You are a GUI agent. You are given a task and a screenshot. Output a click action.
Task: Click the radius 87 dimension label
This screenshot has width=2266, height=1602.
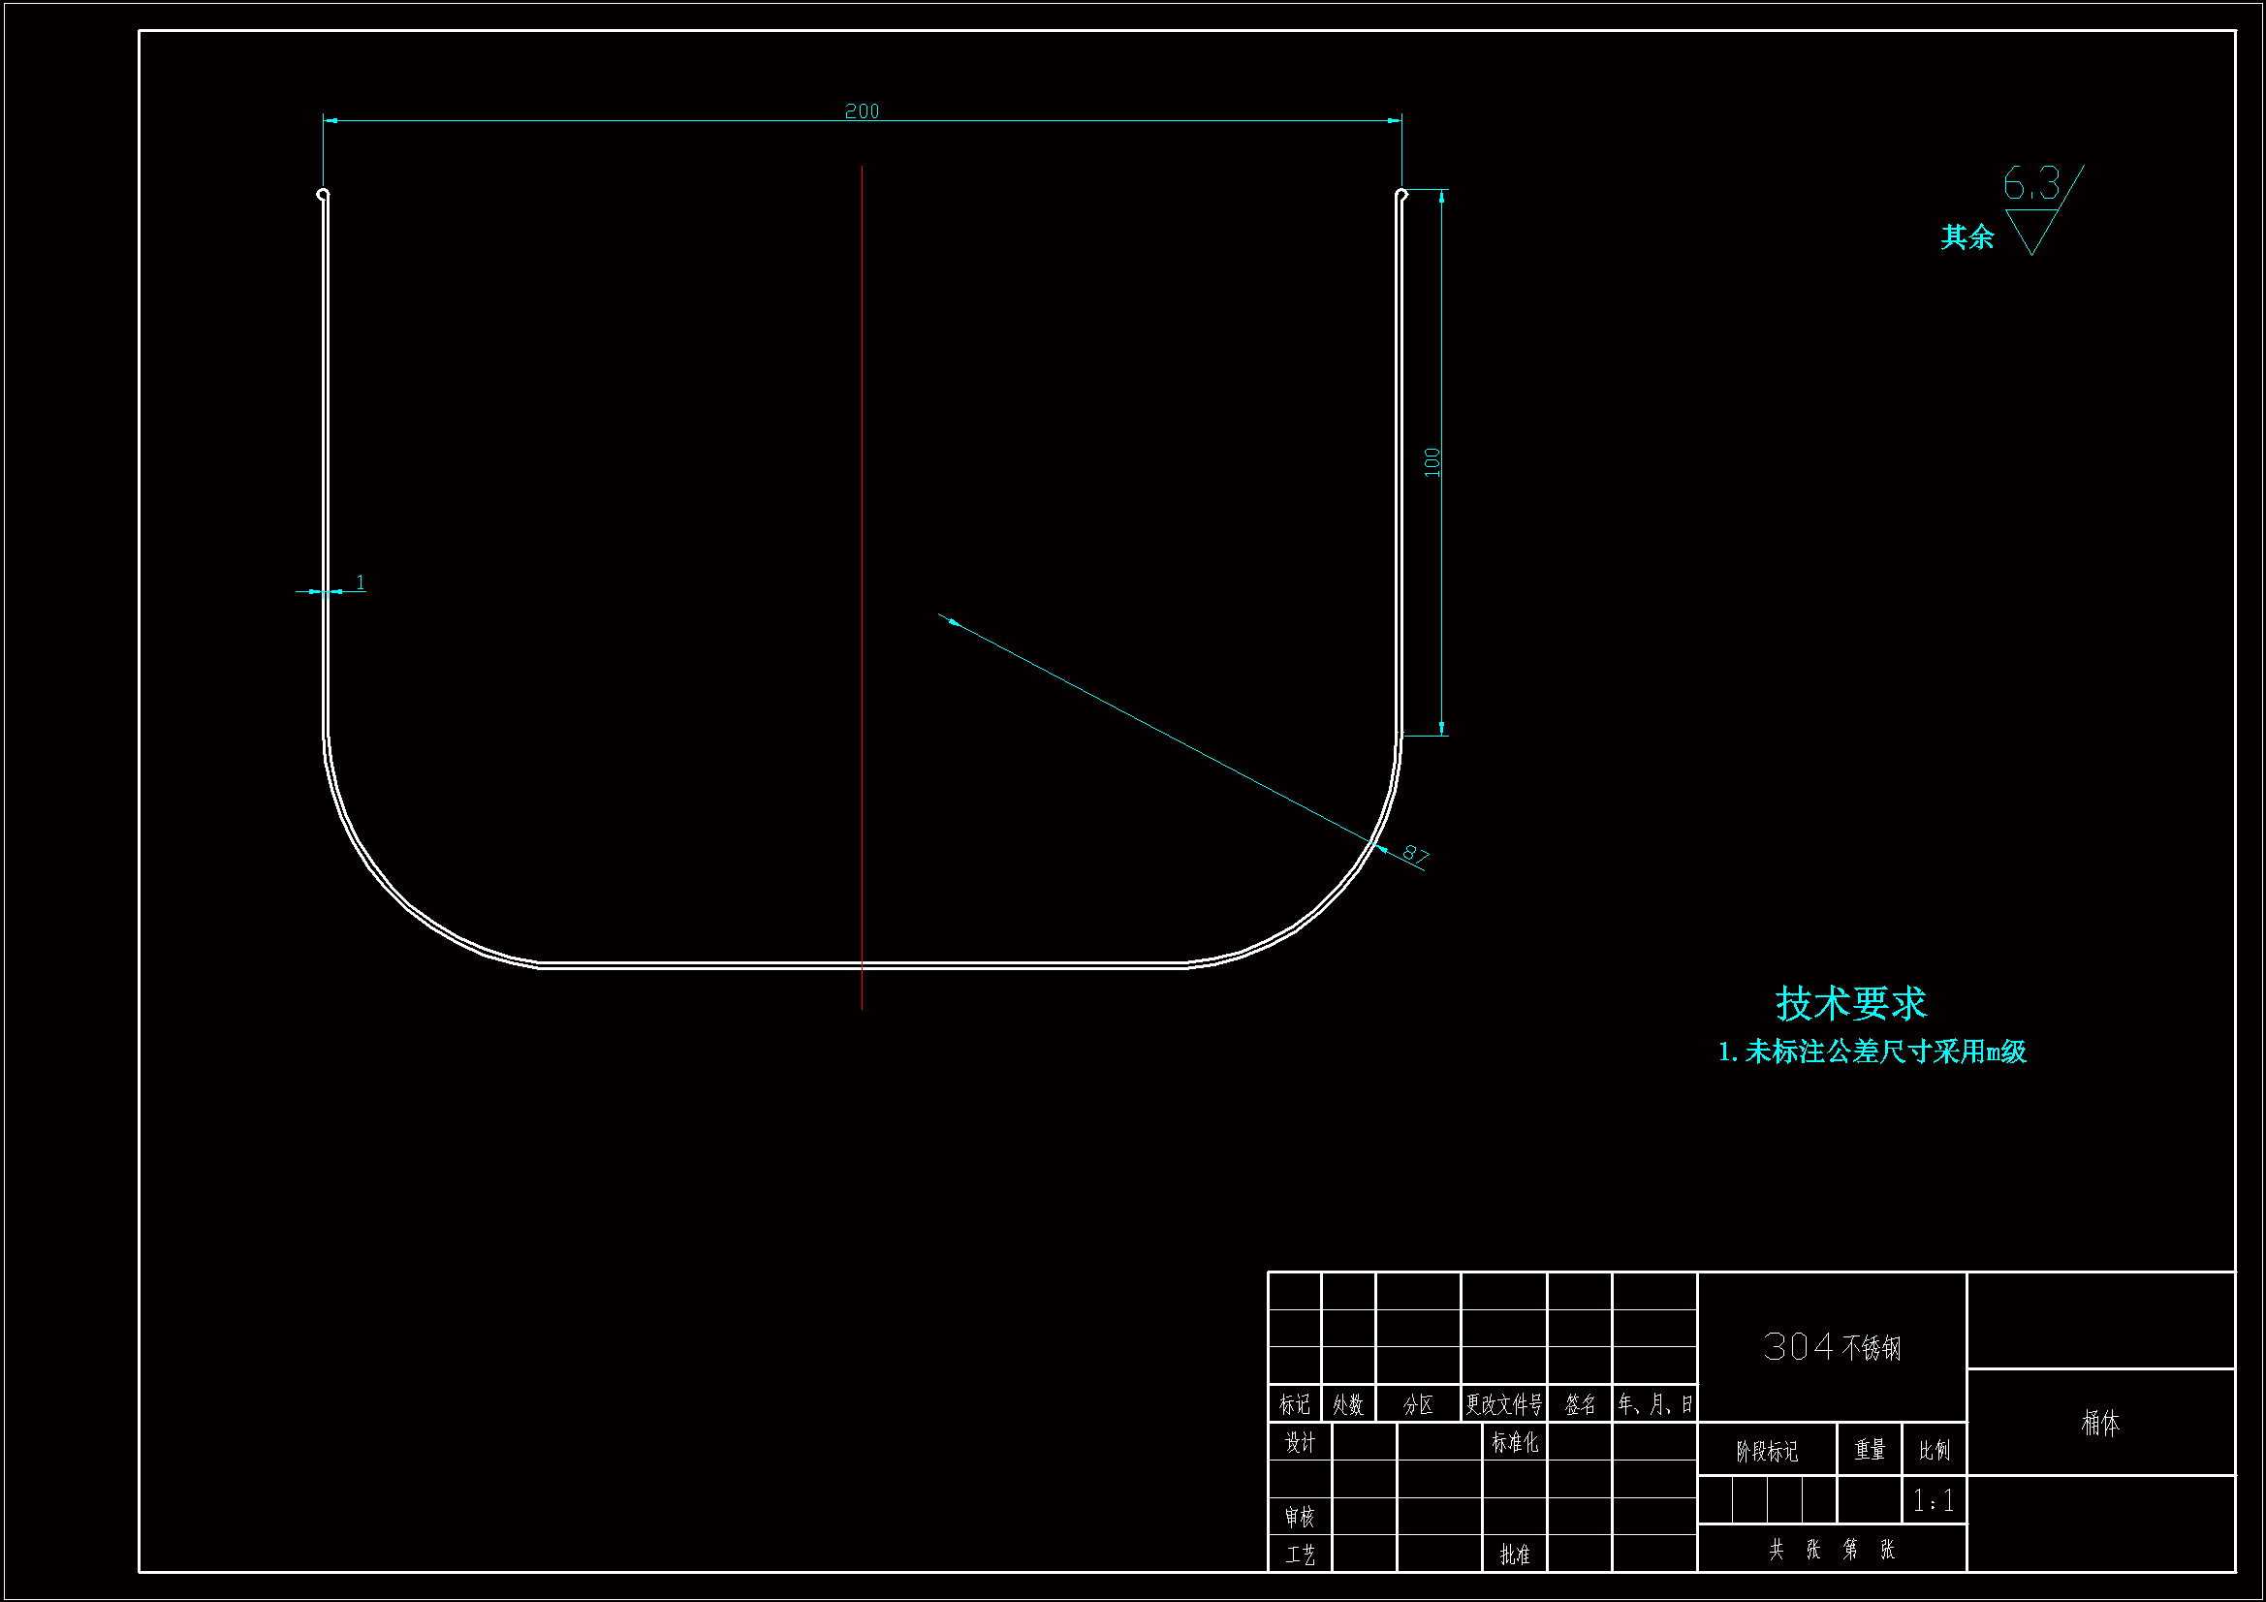1415,854
